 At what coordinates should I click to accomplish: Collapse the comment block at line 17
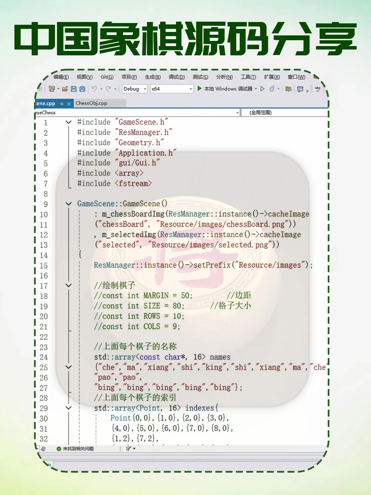click(x=68, y=285)
